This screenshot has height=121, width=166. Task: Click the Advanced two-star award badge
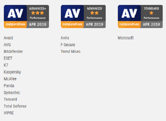(83, 16)
